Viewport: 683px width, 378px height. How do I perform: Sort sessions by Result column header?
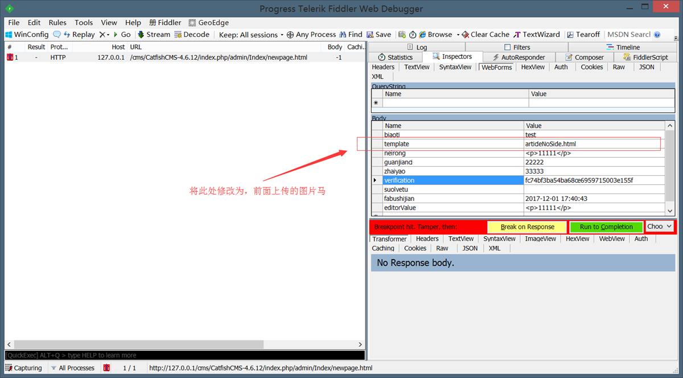pos(36,47)
